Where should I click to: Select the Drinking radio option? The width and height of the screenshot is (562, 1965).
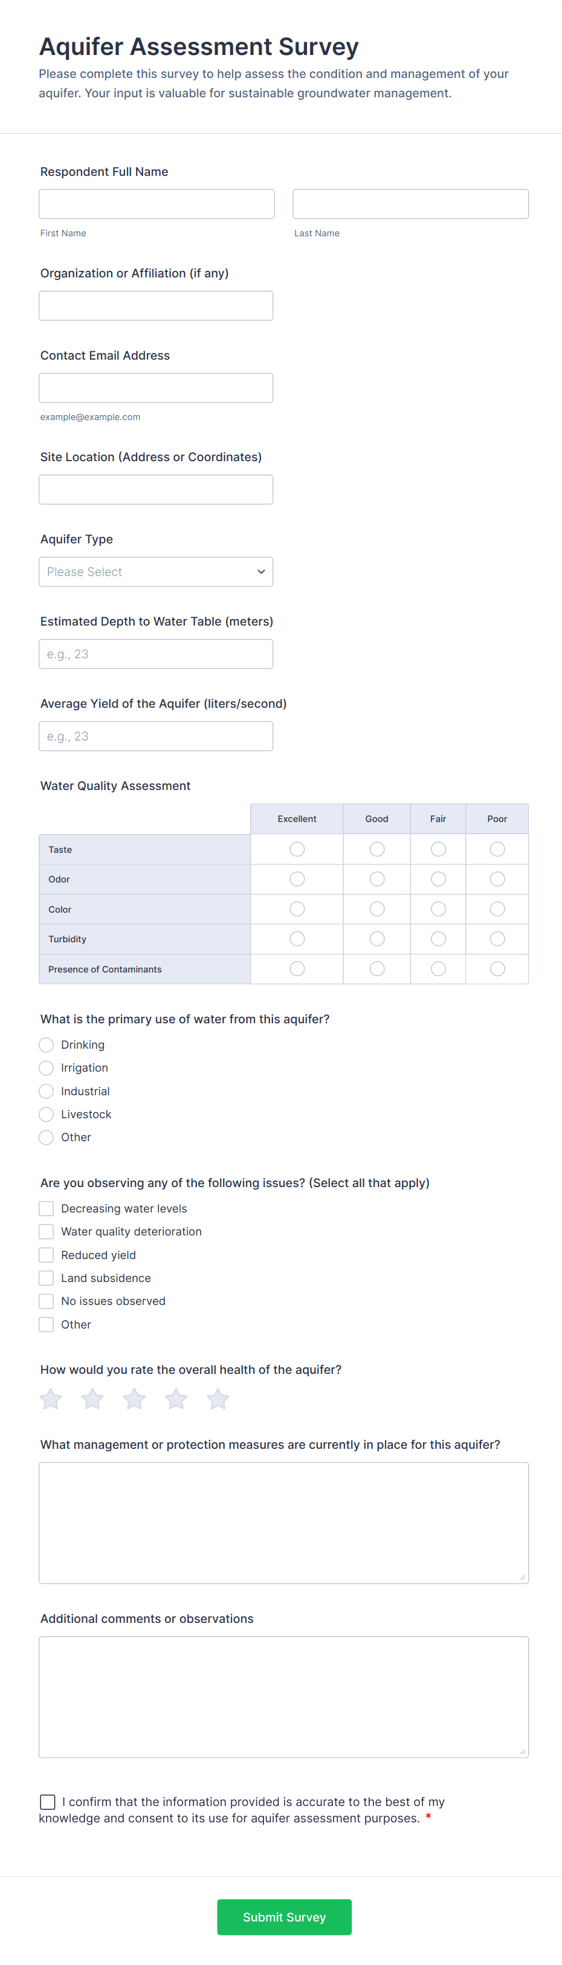[x=47, y=1045]
